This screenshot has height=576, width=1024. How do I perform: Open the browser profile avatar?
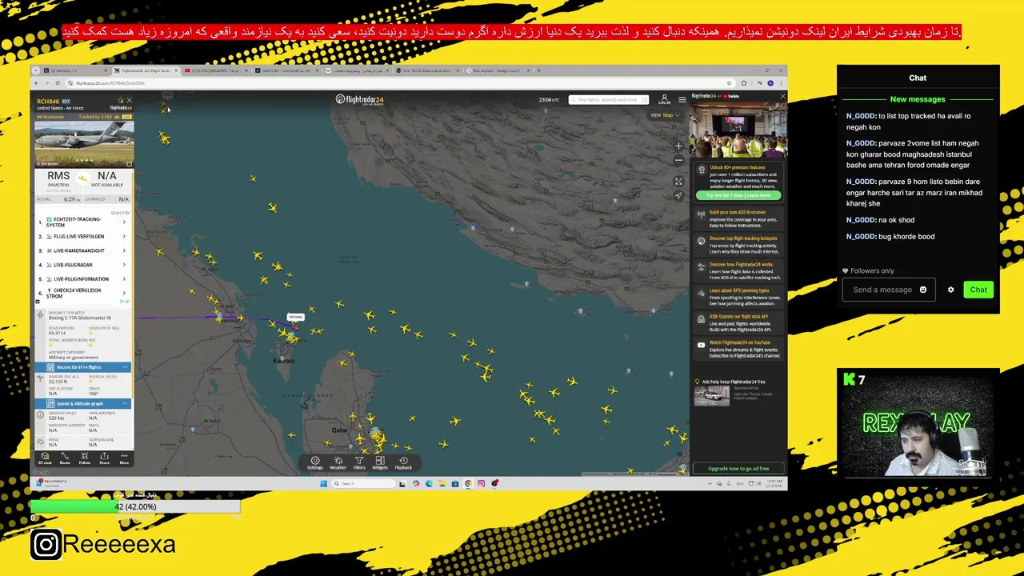[x=770, y=83]
